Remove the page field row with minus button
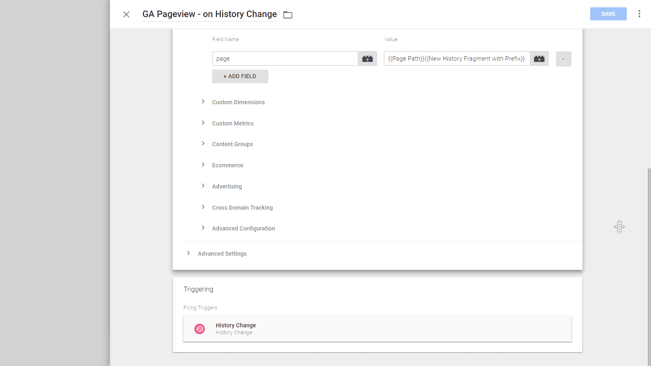The width and height of the screenshot is (651, 366). click(x=564, y=59)
